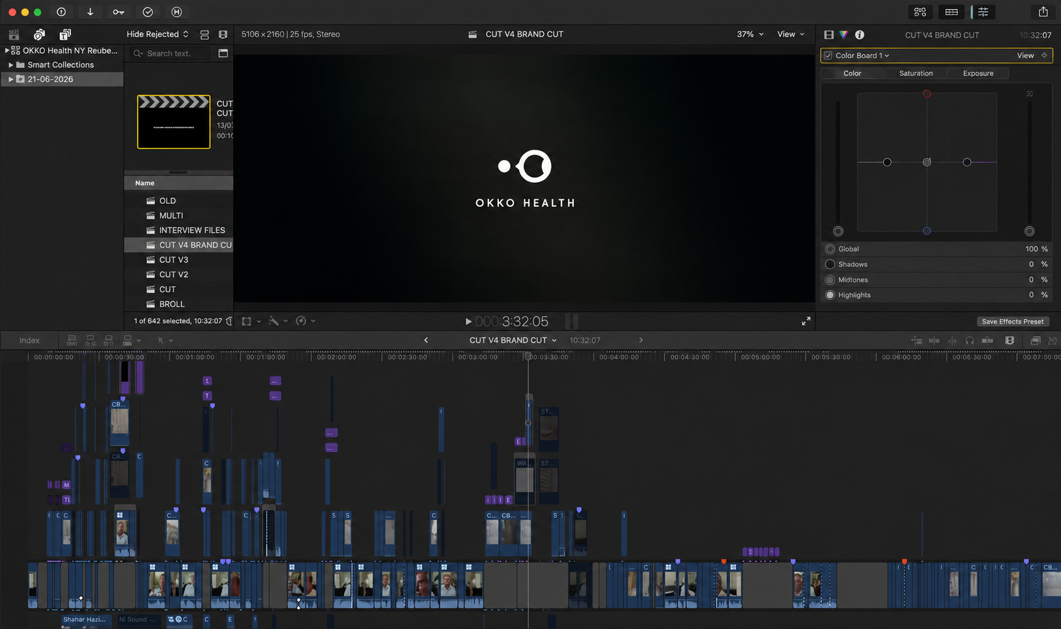Click the leftmost puck on the Color Board line

pos(887,162)
